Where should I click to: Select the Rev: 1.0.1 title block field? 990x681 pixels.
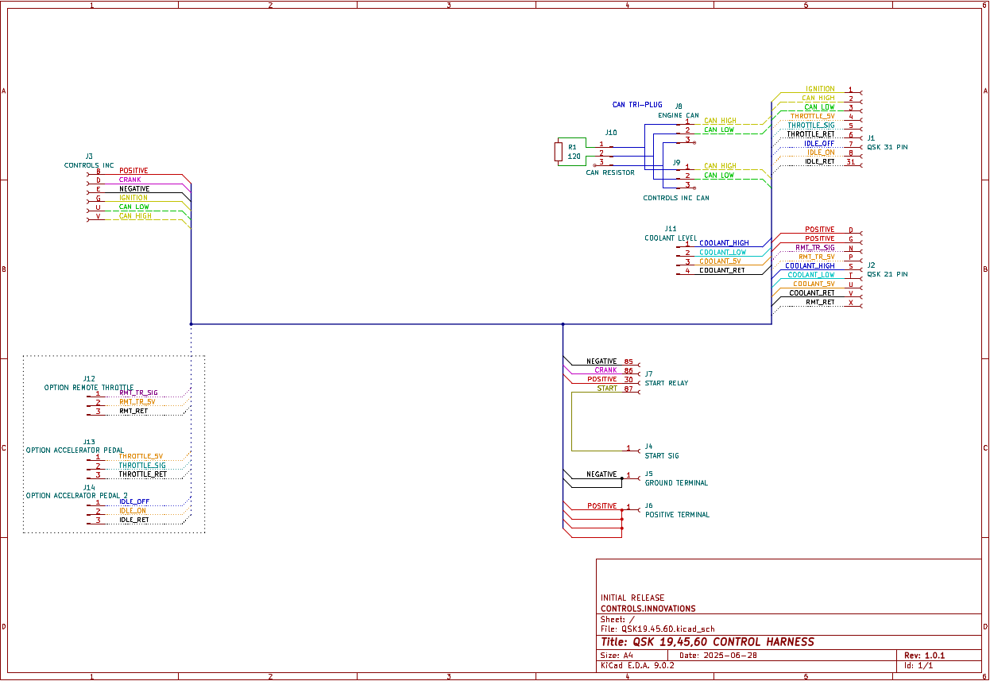coord(929,656)
